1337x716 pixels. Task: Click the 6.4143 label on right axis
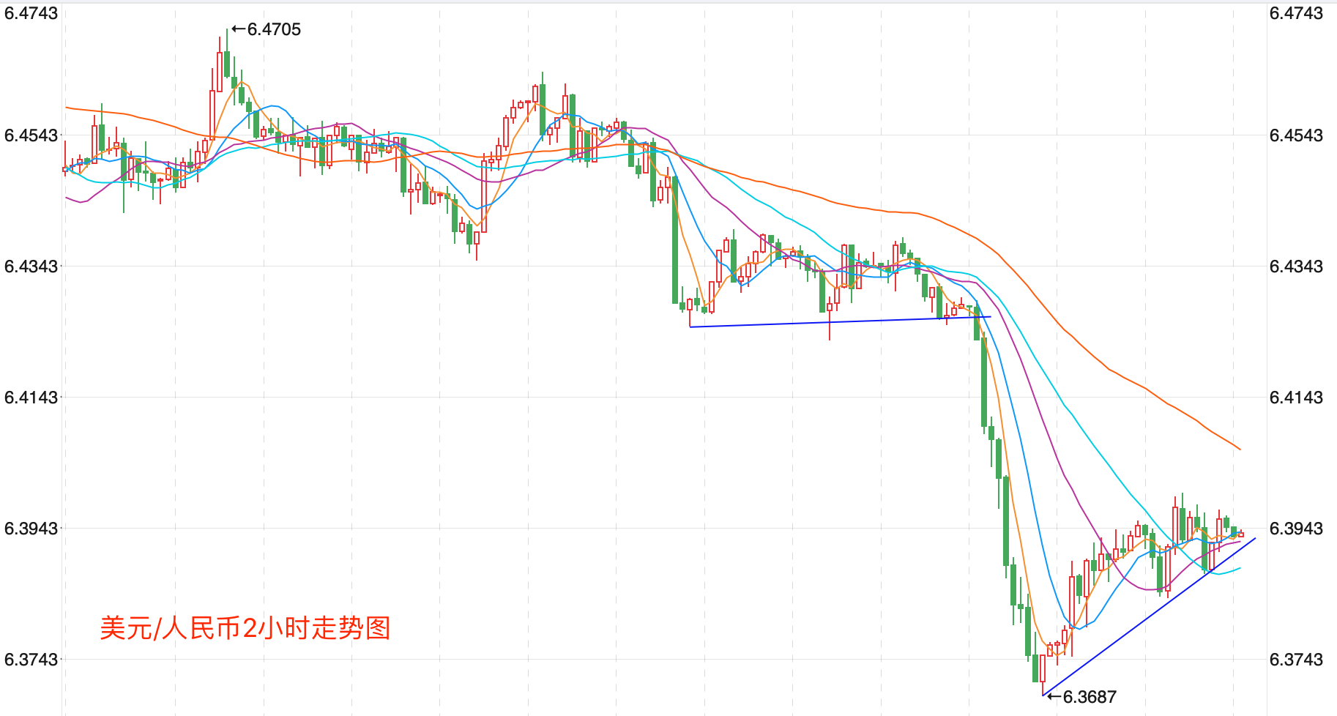pos(1296,398)
